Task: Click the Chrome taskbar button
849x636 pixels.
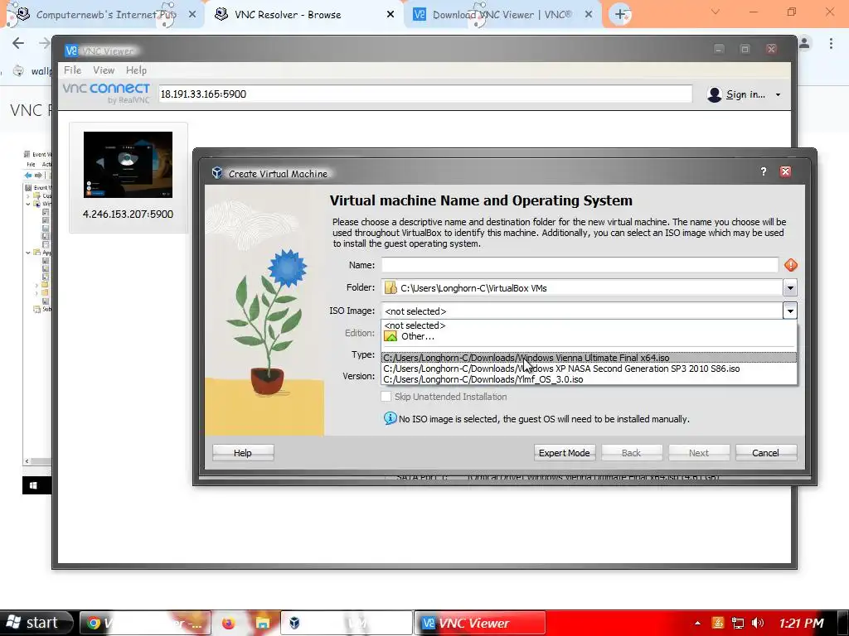Action: click(145, 623)
